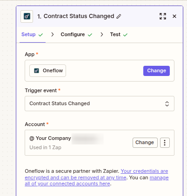This screenshot has height=196, width=187.
Task: Switch to the Setup tab
Action: (28, 34)
